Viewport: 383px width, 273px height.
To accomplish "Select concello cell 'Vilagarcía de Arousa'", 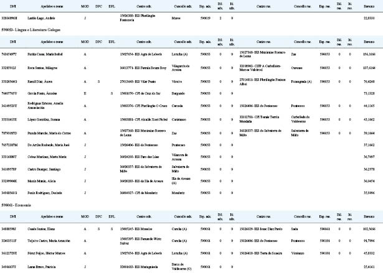I will tap(181, 68).
